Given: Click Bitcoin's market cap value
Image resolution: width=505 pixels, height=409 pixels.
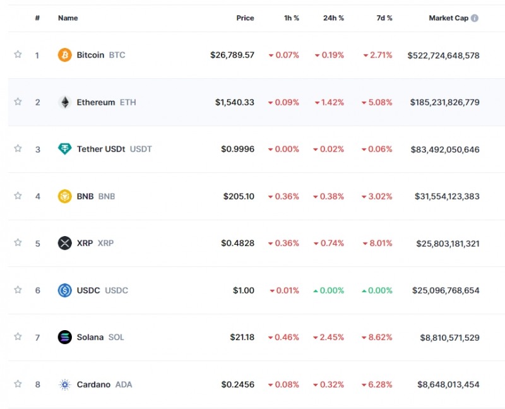Looking at the screenshot, I should [x=443, y=55].
